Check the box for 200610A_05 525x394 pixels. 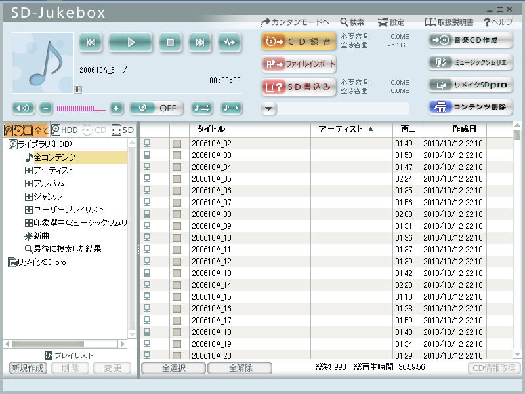[177, 179]
